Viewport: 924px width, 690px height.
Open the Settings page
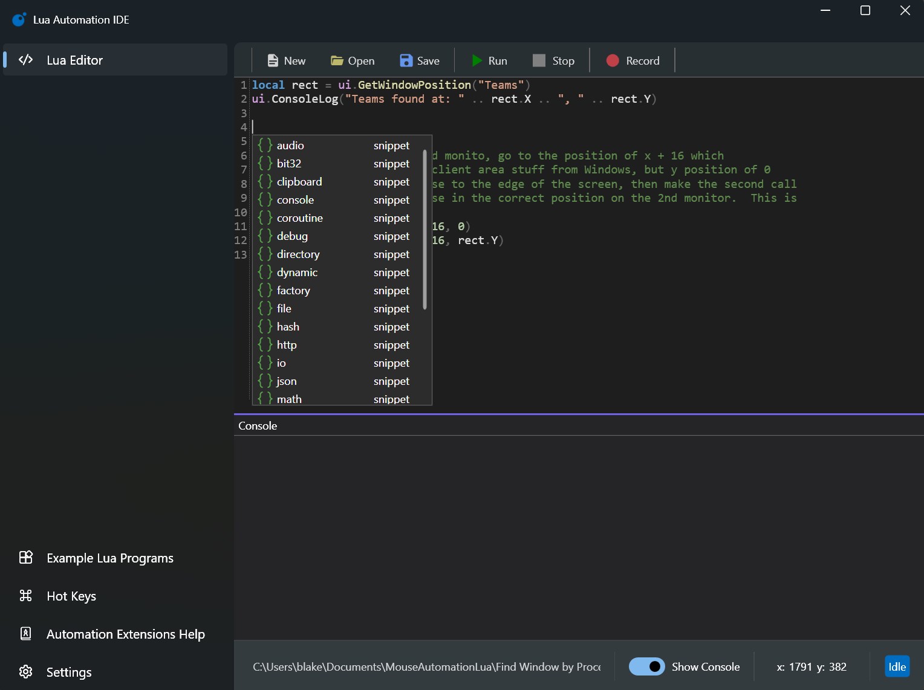115,672
